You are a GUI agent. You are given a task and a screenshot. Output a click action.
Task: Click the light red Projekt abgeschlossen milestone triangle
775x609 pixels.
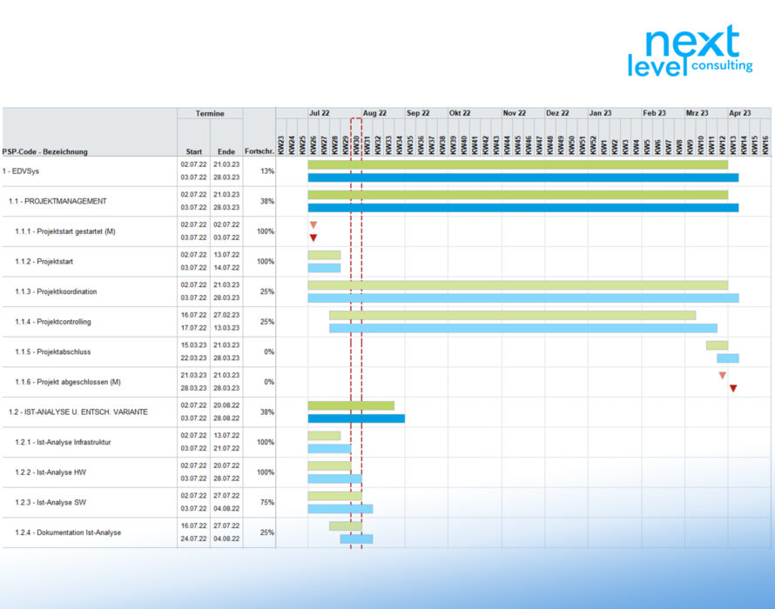722,376
